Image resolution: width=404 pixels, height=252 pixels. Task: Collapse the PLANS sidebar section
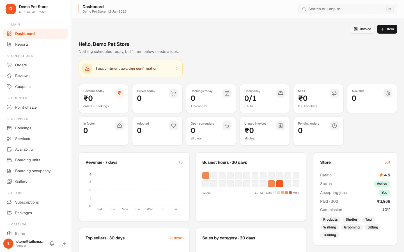point(15,193)
